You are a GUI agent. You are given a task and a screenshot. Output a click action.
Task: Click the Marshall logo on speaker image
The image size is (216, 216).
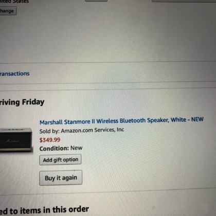pyautogui.click(x=12, y=141)
